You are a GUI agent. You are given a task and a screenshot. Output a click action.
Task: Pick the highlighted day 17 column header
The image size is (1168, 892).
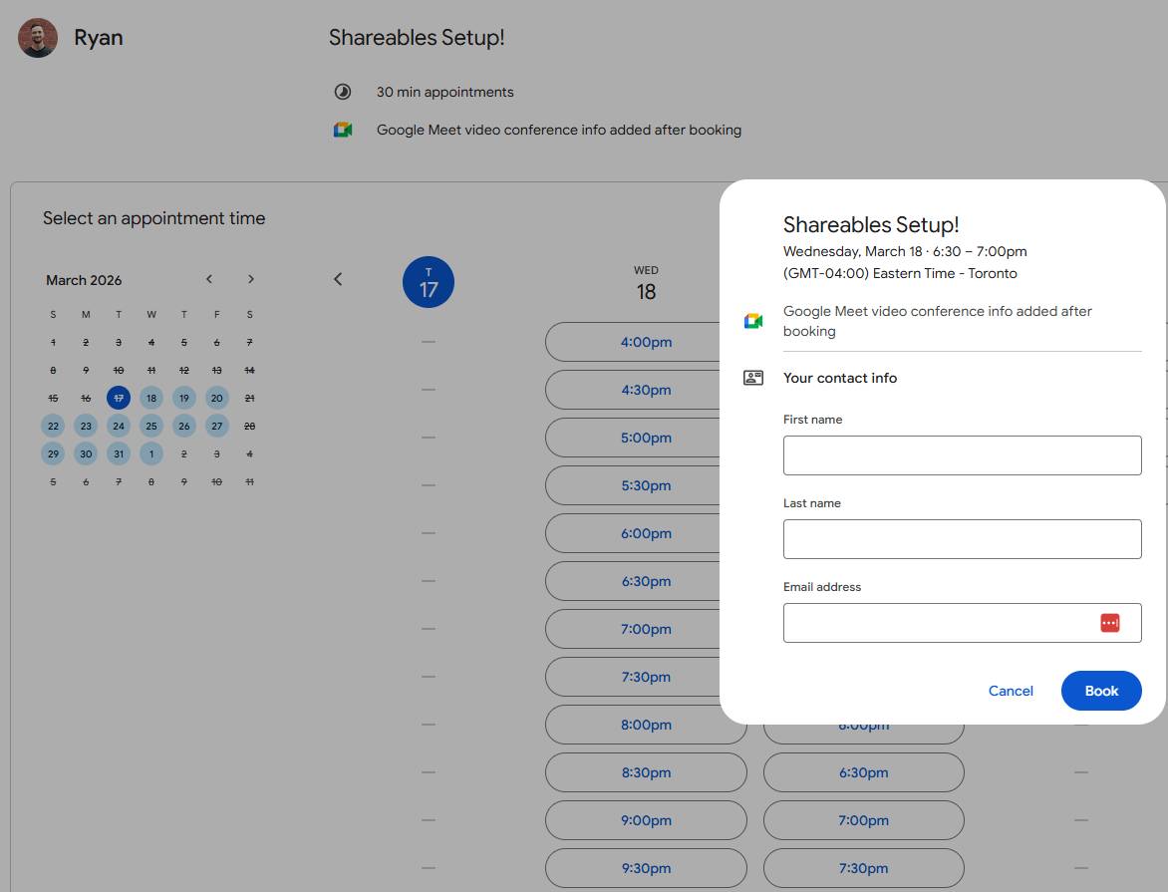point(429,282)
